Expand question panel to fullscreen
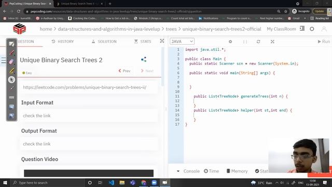Viewport: 332px width, 187px height. [x=162, y=41]
